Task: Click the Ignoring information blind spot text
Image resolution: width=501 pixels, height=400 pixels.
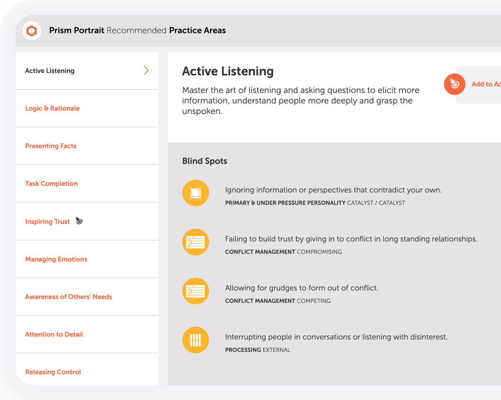Action: coord(333,190)
